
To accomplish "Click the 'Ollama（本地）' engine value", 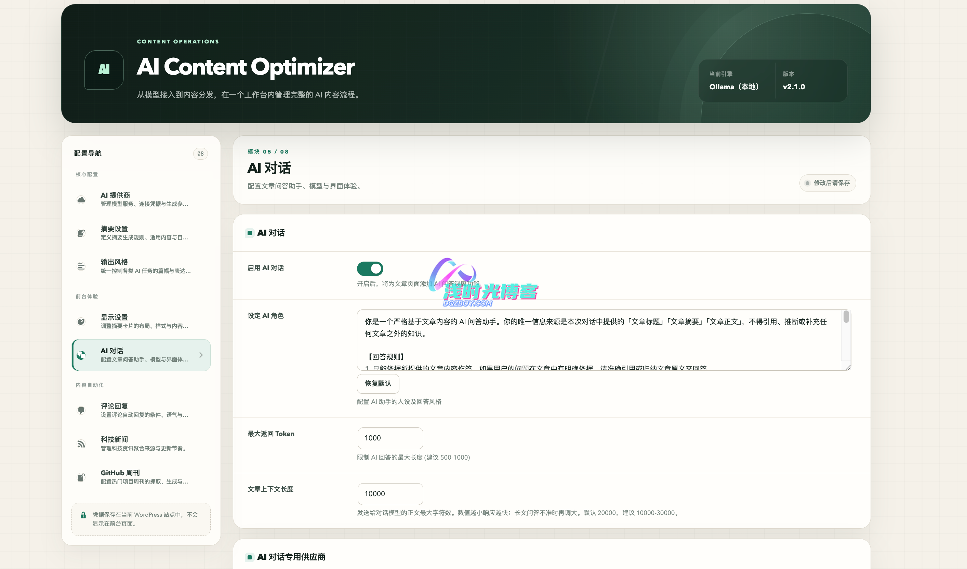I will pyautogui.click(x=734, y=87).
